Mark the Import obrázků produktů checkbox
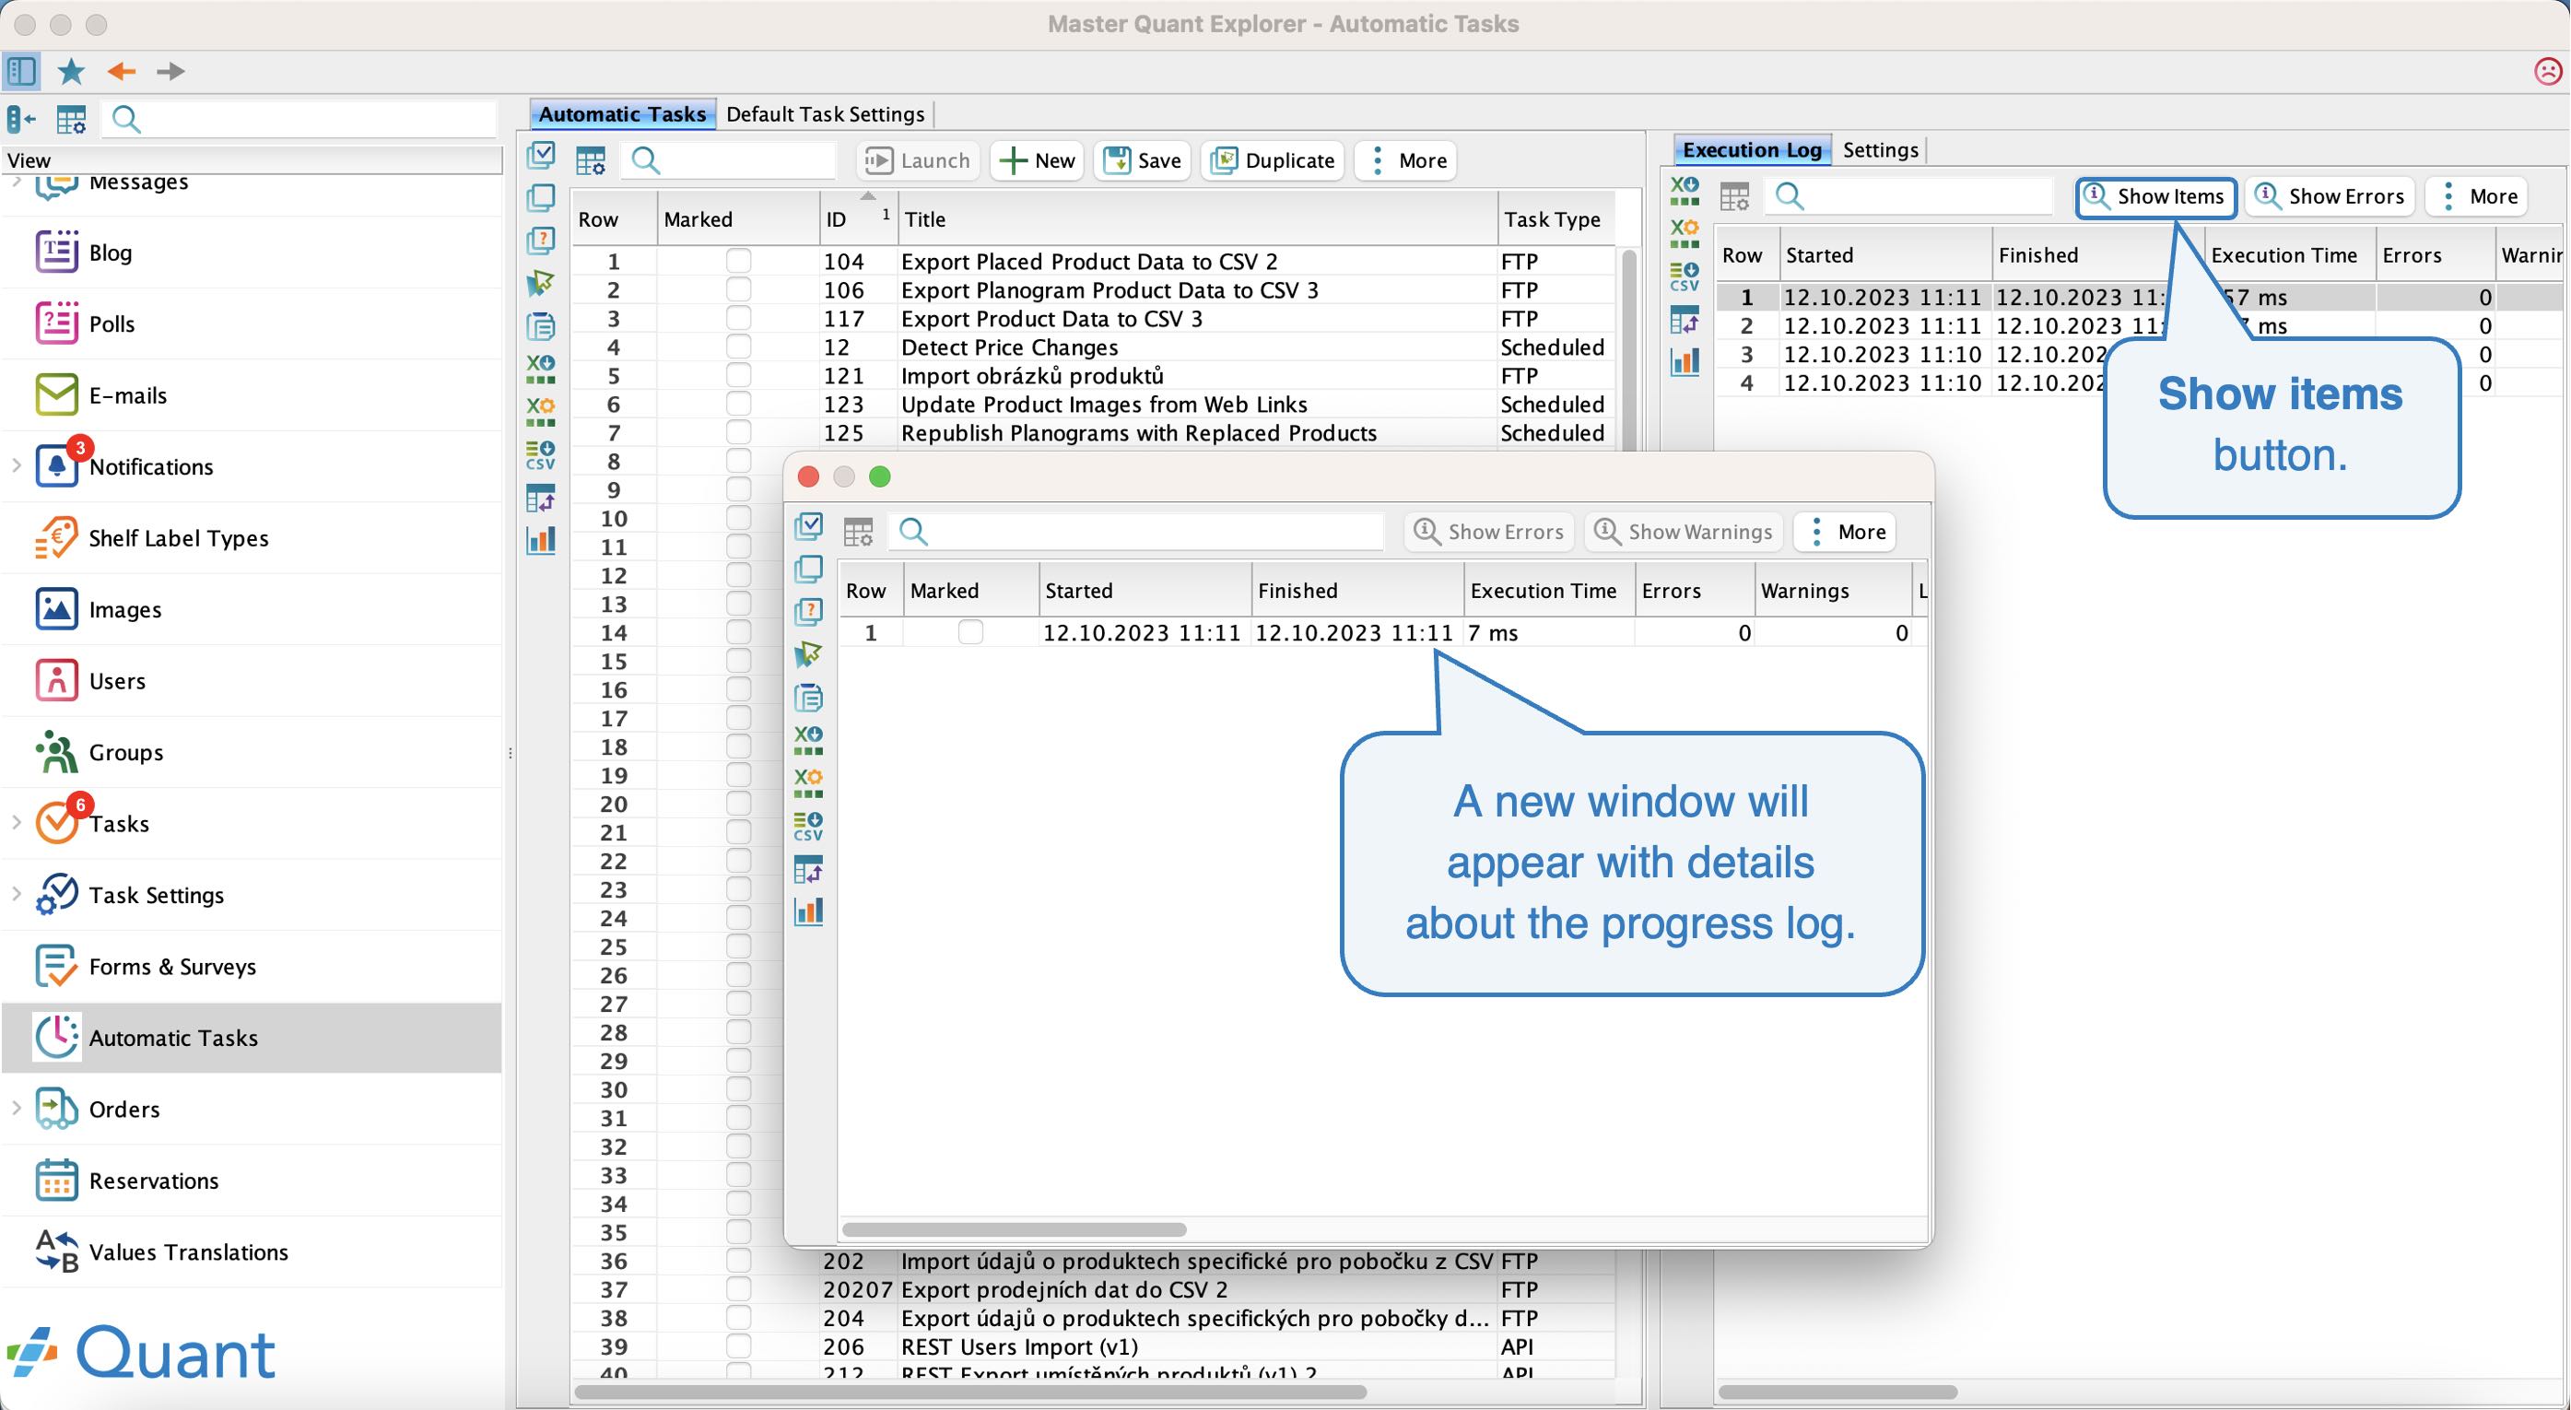 click(x=738, y=376)
